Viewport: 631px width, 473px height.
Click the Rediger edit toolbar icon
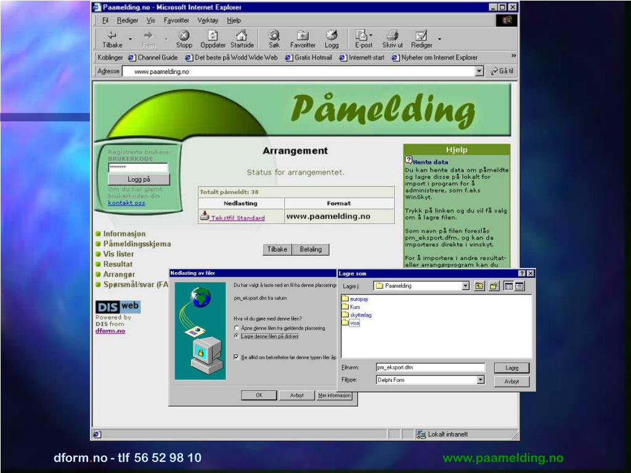[x=421, y=35]
